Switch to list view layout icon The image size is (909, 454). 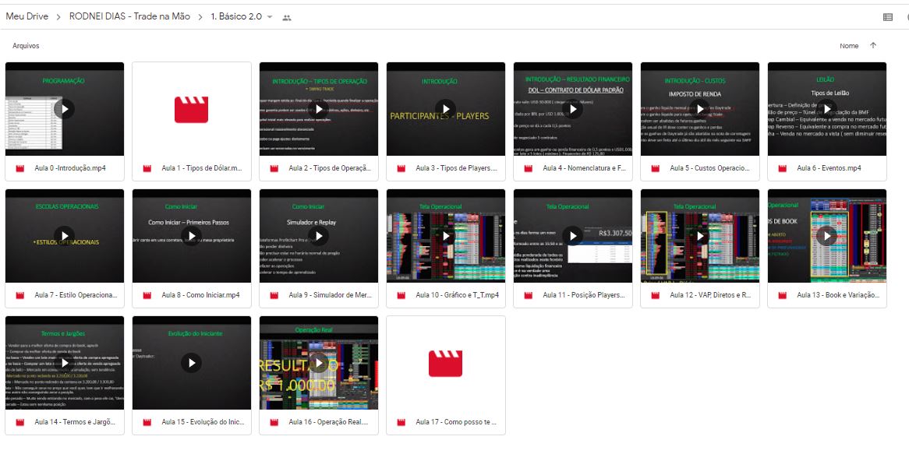point(887,17)
